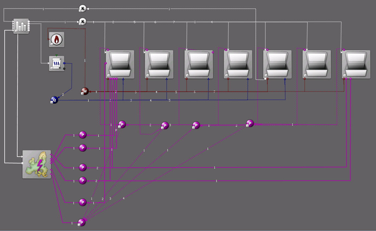Image resolution: width=376 pixels, height=231 pixels.
Task: Click the dark red W node
Action: pyautogui.click(x=85, y=91)
